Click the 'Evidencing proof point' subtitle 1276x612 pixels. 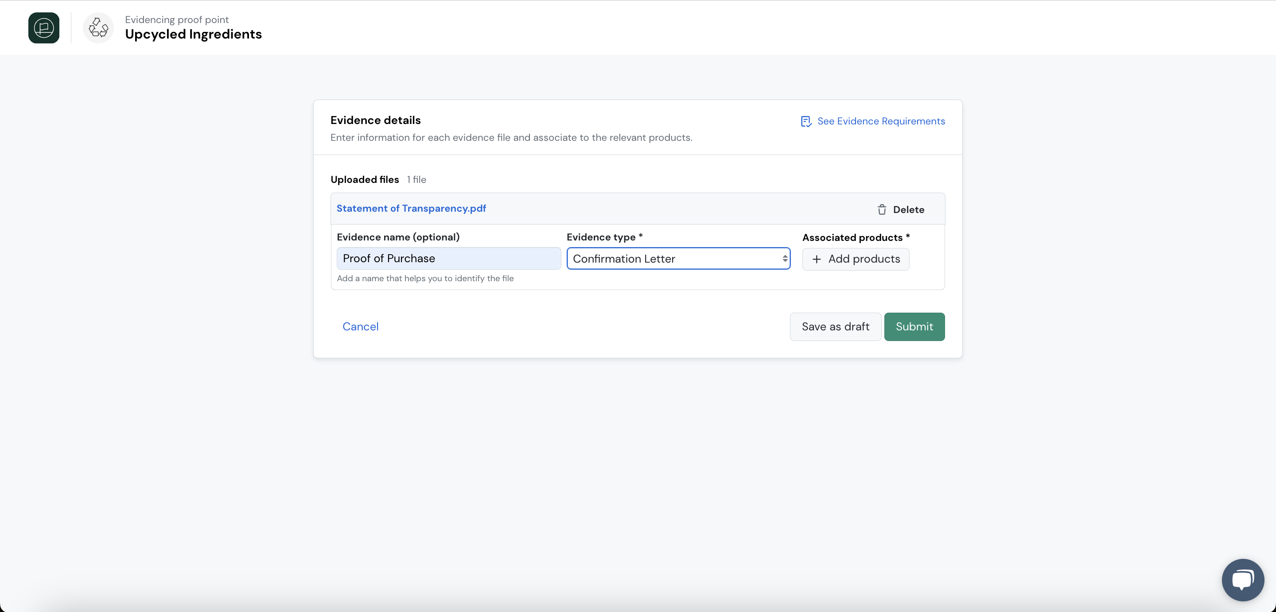click(x=177, y=20)
